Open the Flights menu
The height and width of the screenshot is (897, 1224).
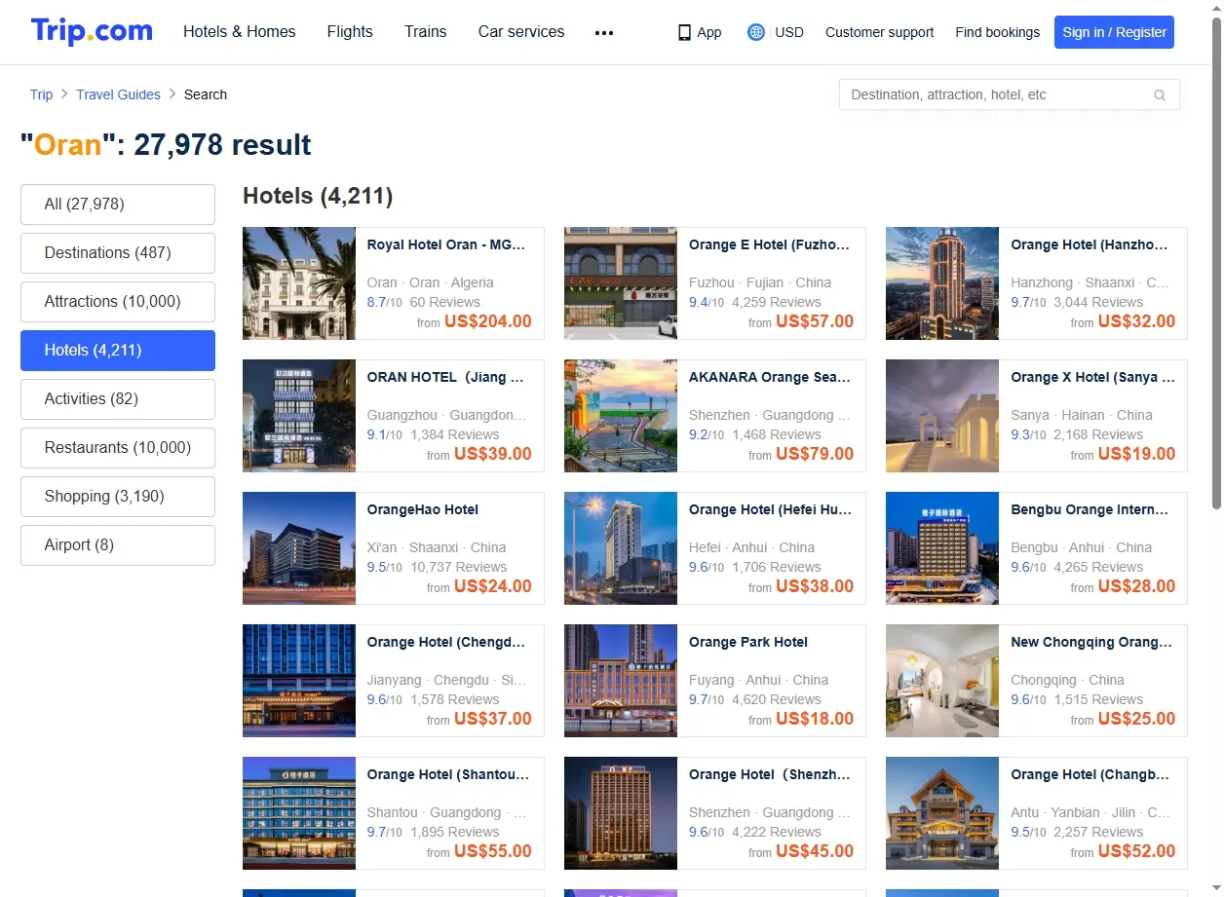[x=350, y=31]
